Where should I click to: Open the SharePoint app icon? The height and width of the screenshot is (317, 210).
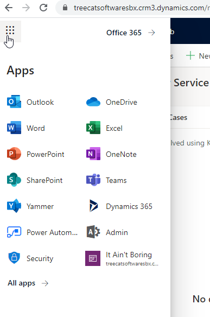(14, 180)
